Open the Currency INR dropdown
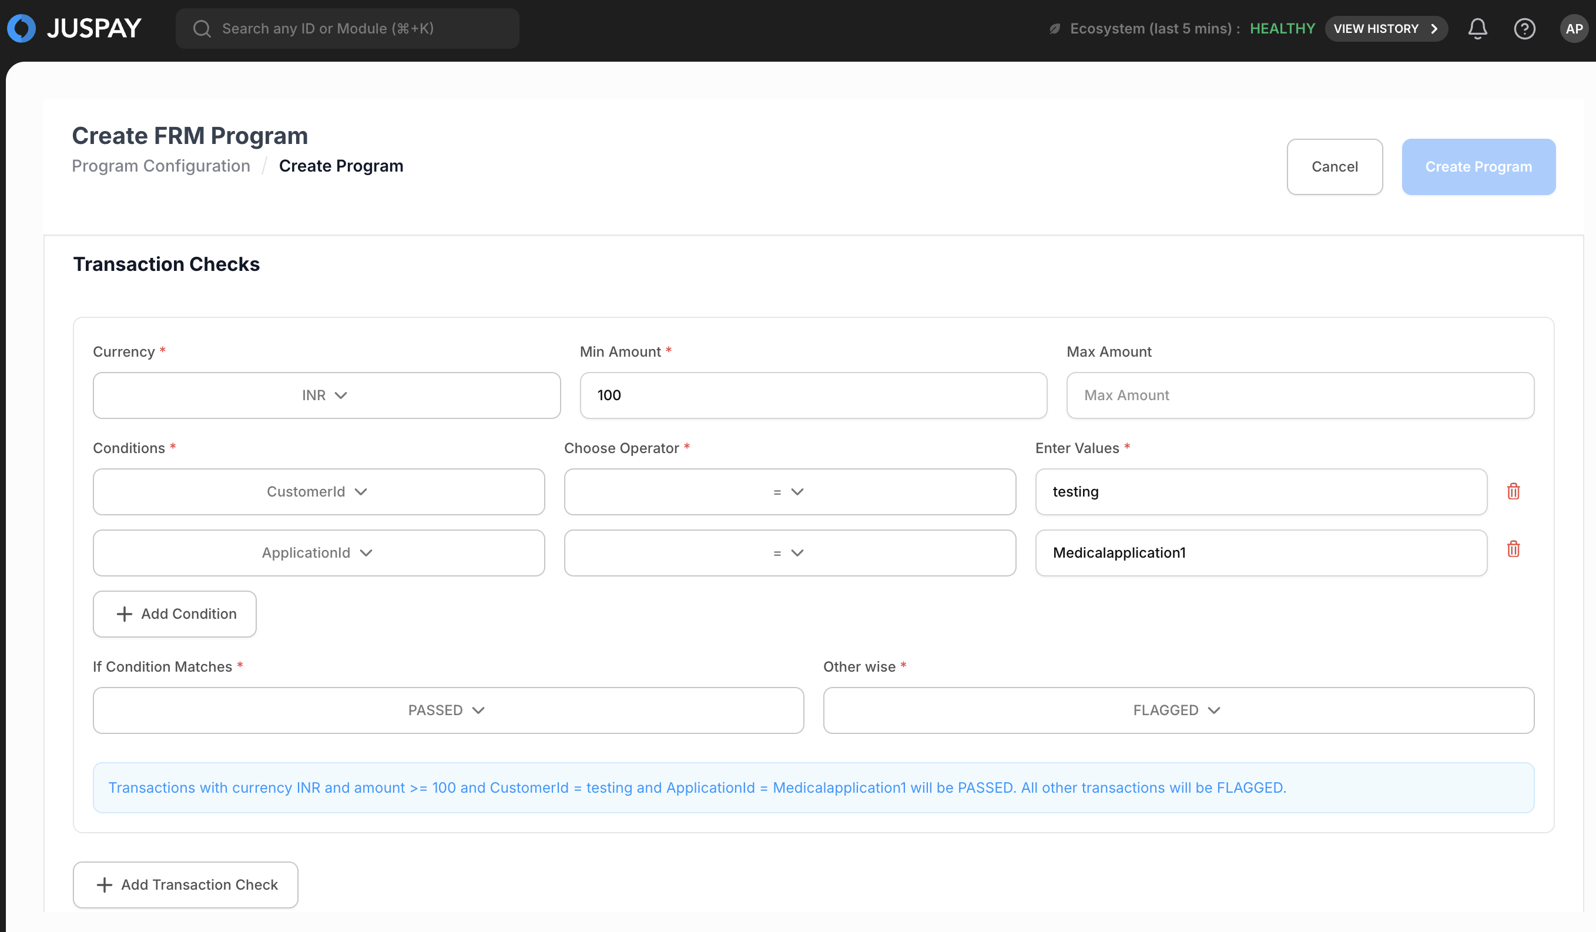The width and height of the screenshot is (1596, 932). [x=326, y=395]
